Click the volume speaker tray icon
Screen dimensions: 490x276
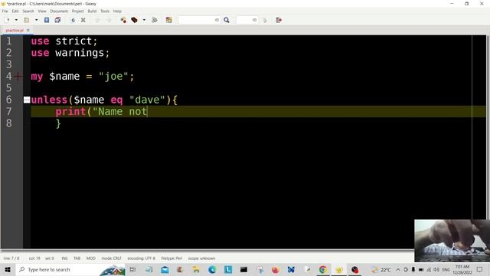tap(436, 269)
